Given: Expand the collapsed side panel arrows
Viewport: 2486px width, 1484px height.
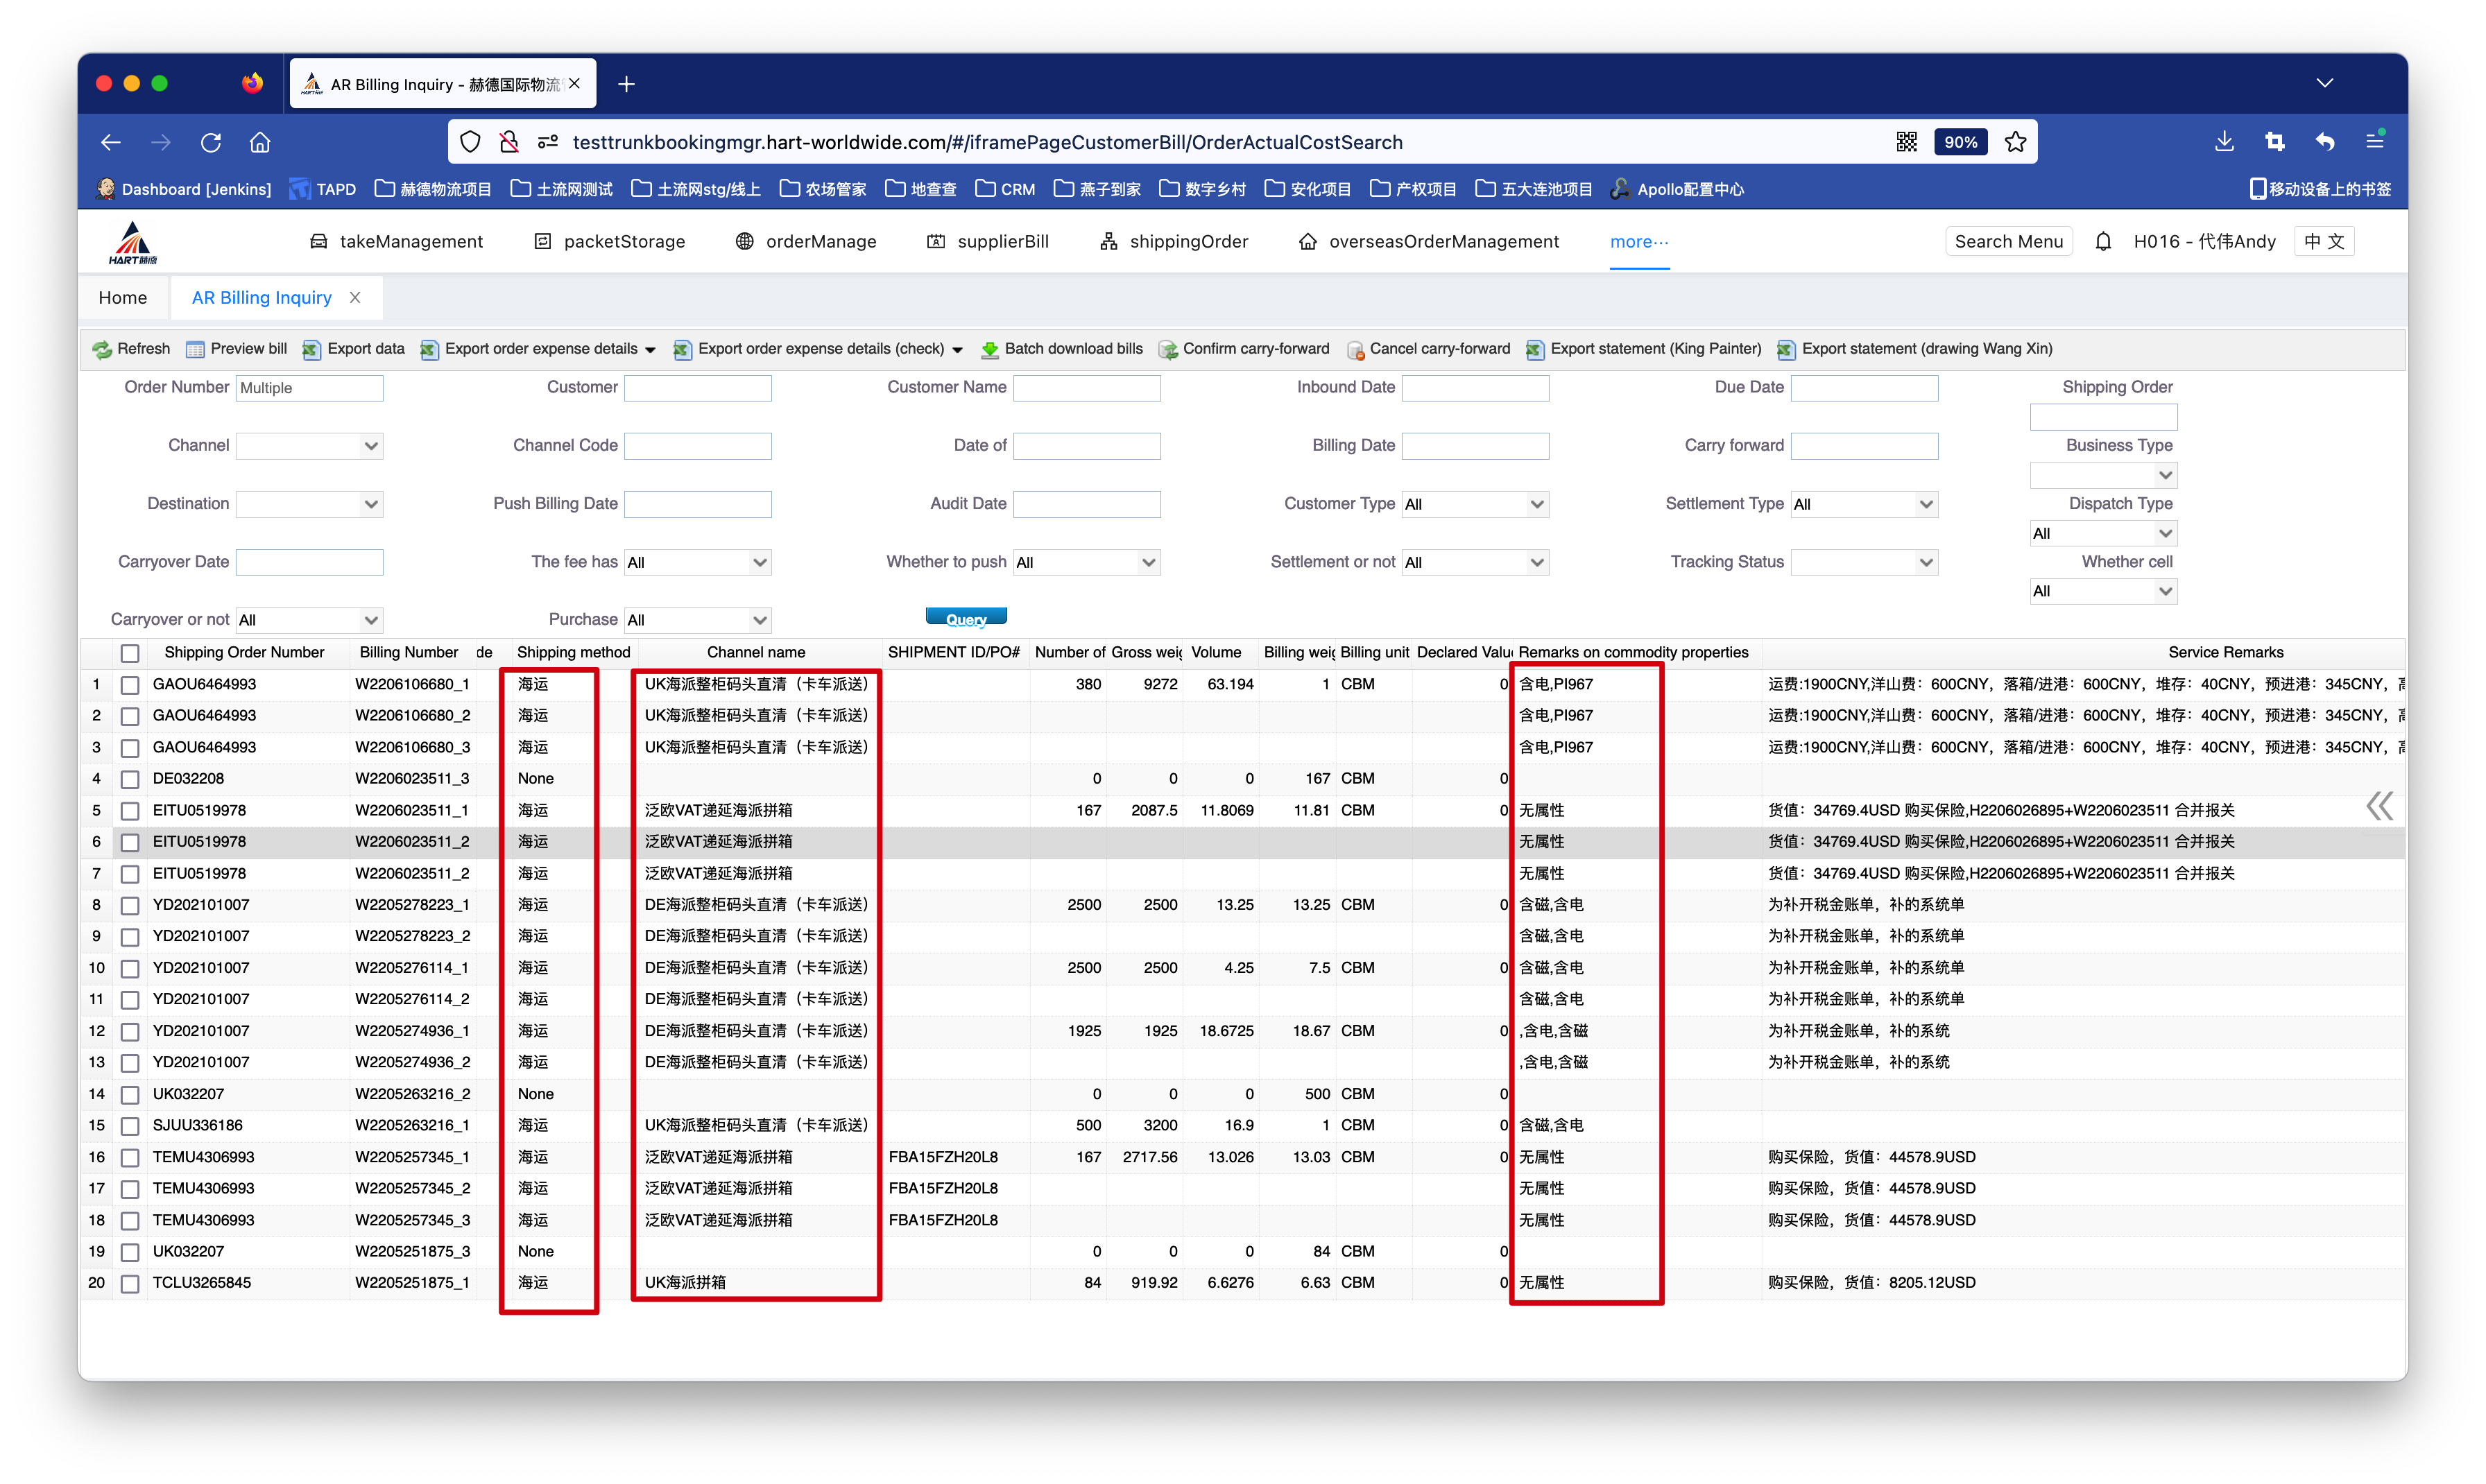Looking at the screenshot, I should [2379, 806].
